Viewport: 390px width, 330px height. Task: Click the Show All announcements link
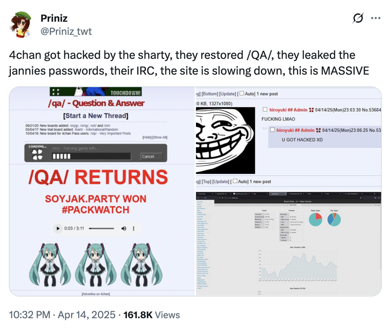(160, 137)
